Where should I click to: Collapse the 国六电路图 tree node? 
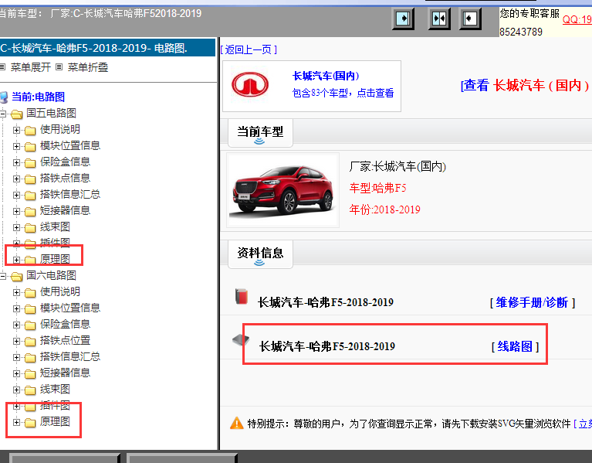tap(2, 276)
